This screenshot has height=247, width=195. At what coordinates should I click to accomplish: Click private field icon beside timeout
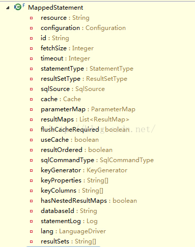(x=31, y=58)
